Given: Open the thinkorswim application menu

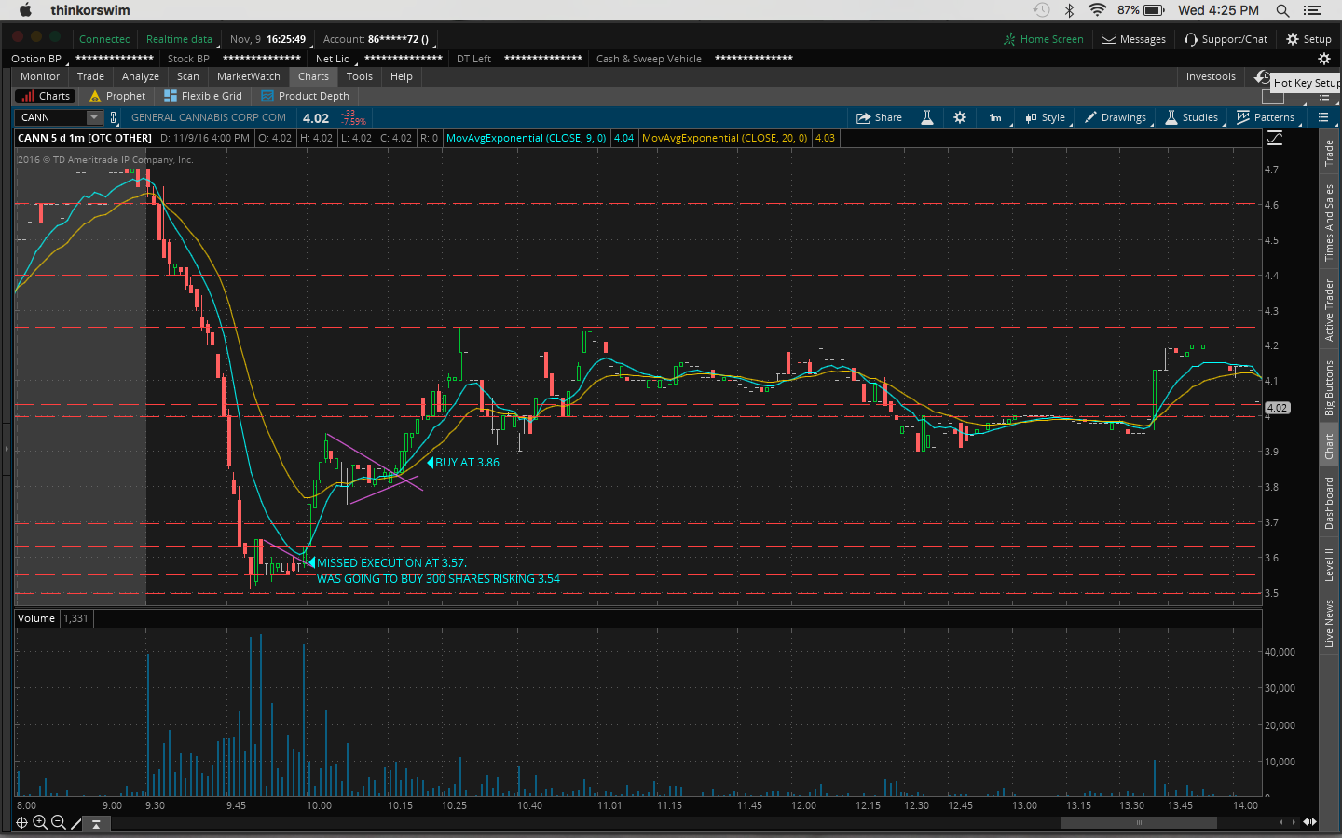Looking at the screenshot, I should [90, 10].
